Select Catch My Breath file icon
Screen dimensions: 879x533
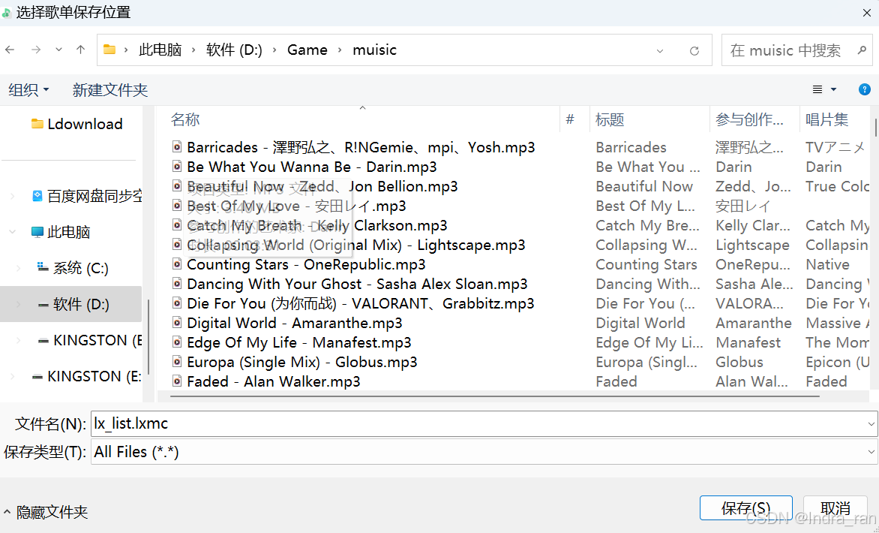pyautogui.click(x=176, y=225)
